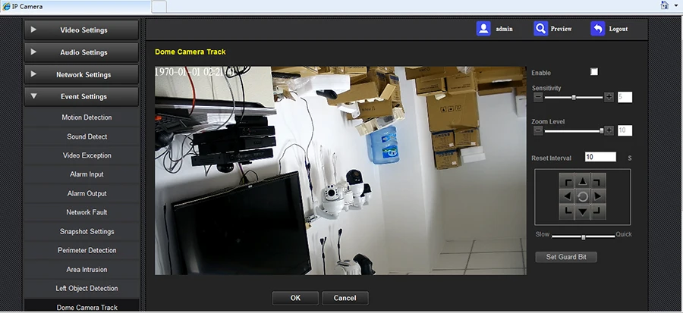Move camera up-left with PTZ corner
The image size is (683, 313).
pos(567,182)
